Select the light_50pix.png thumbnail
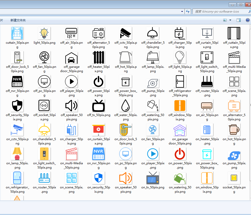 pos(44,33)
